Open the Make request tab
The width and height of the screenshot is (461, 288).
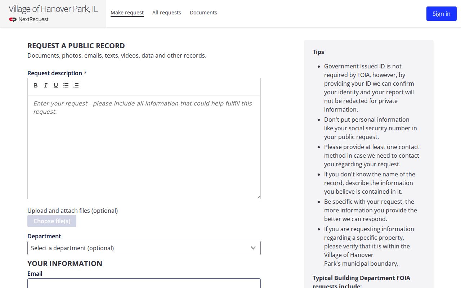pos(127,13)
